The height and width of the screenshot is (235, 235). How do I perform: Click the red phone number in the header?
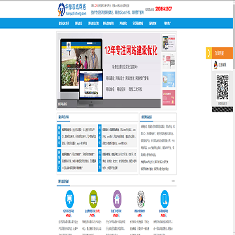coord(164,9)
